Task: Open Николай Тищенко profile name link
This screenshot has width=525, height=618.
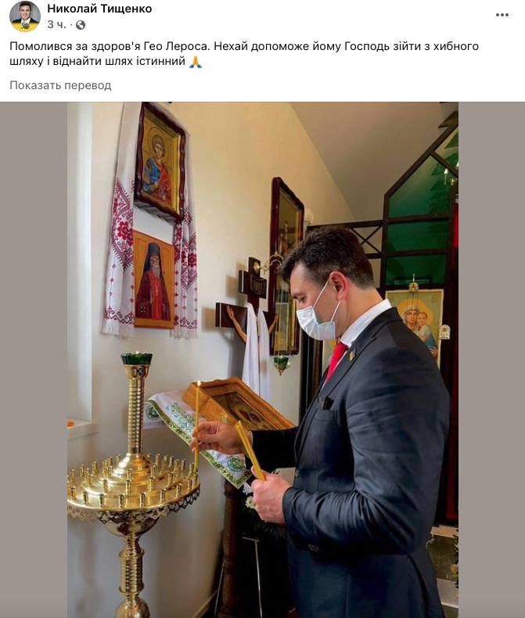Action: 99,9
